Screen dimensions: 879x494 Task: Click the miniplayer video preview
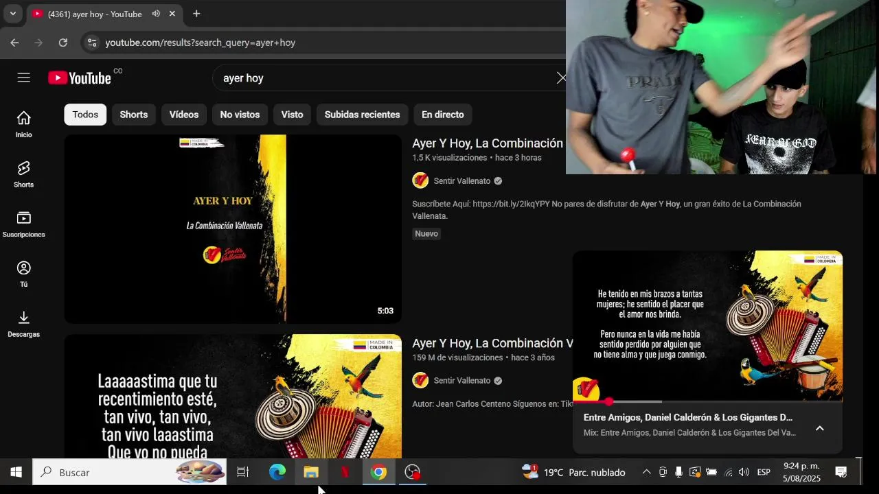click(x=707, y=325)
